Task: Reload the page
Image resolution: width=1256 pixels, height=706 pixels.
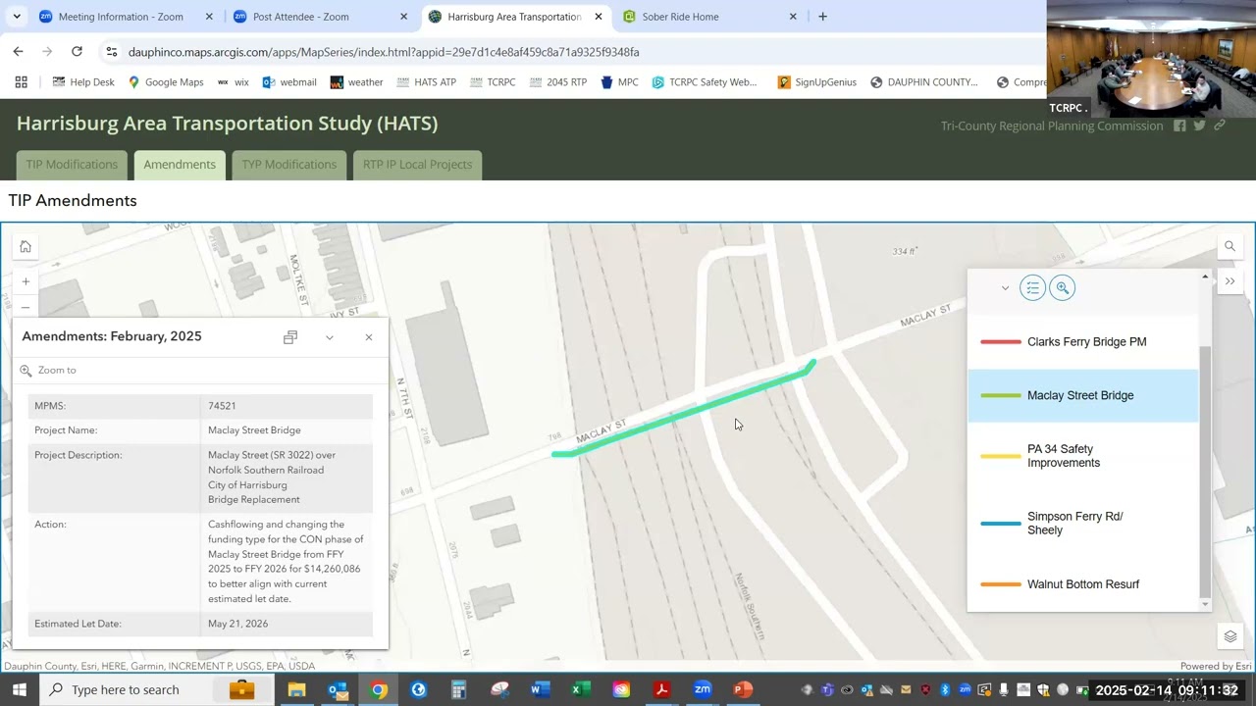Action: (77, 51)
